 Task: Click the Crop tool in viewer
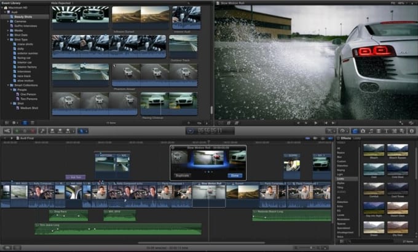tap(229, 123)
